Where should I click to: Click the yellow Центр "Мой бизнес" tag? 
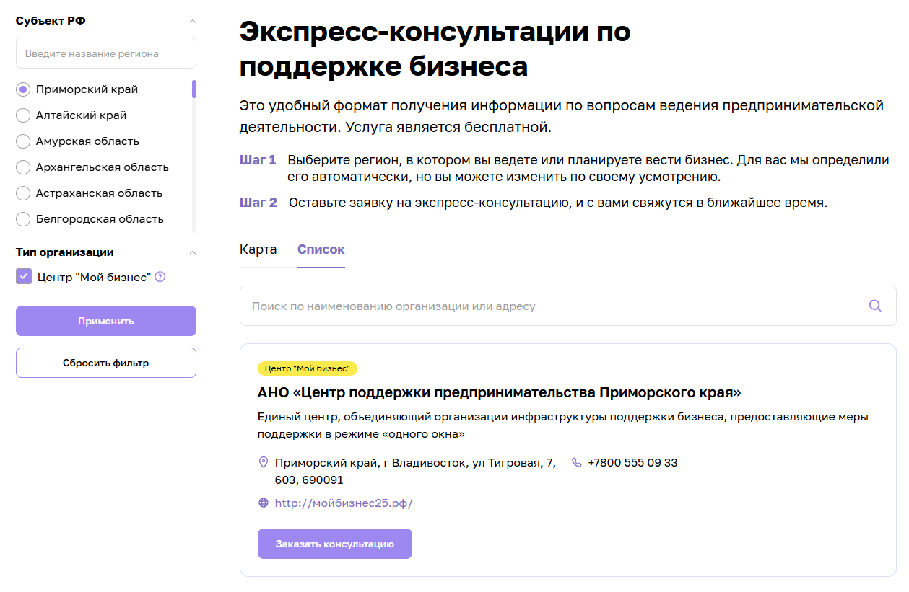pos(308,368)
